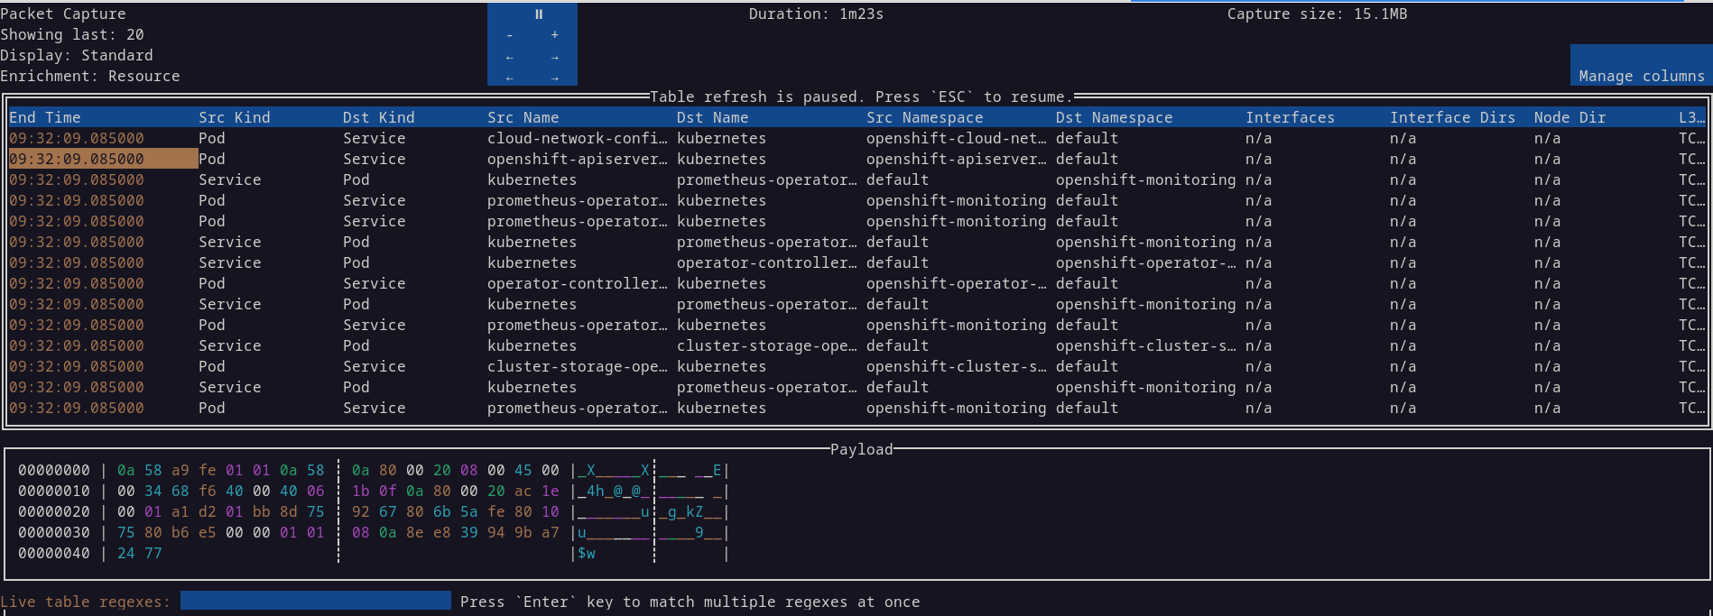The width and height of the screenshot is (1713, 616).
Task: Select the highlighted openshift-apiserver flow row
Action: point(577,159)
